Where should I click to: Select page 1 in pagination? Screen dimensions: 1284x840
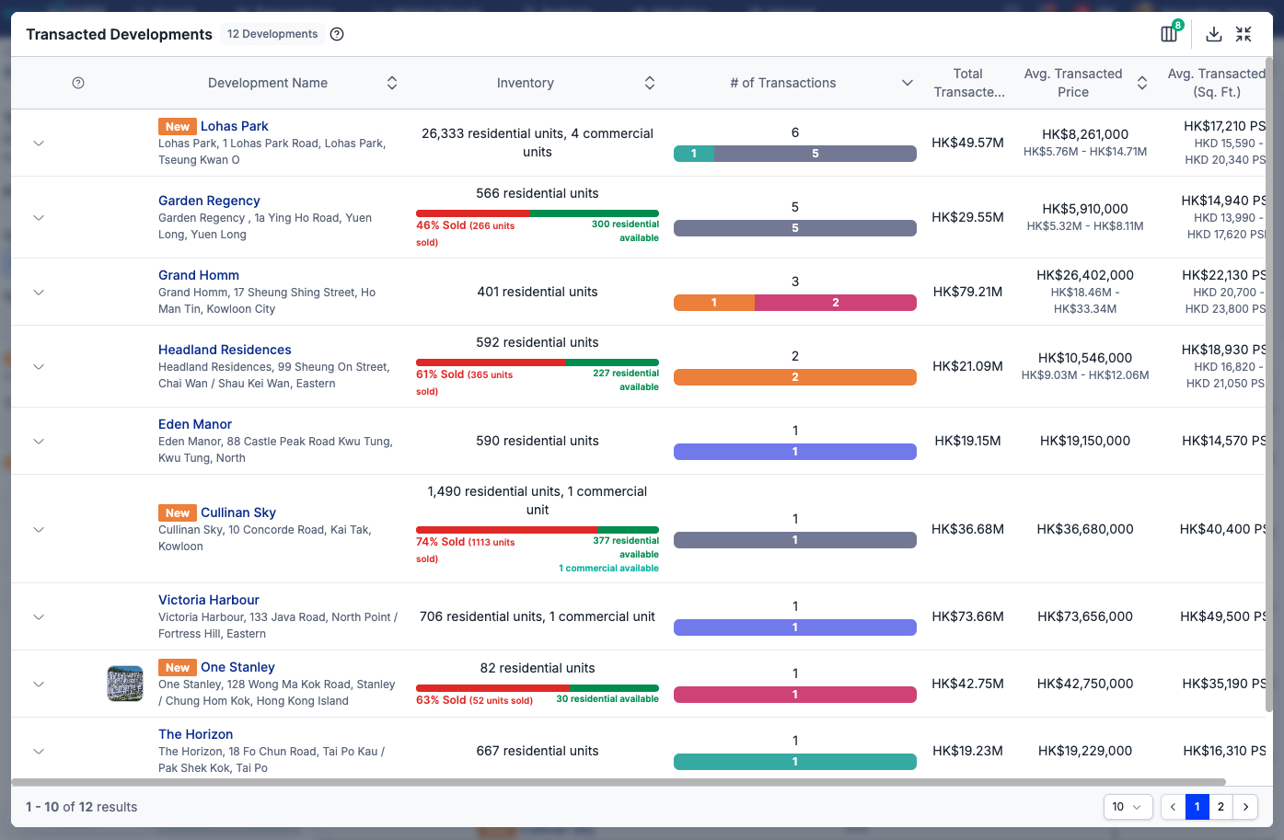click(1197, 807)
